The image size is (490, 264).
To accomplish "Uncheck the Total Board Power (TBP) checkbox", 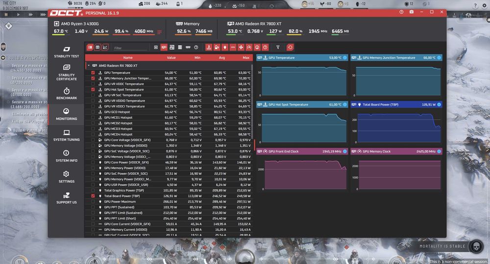I will [x=93, y=196].
